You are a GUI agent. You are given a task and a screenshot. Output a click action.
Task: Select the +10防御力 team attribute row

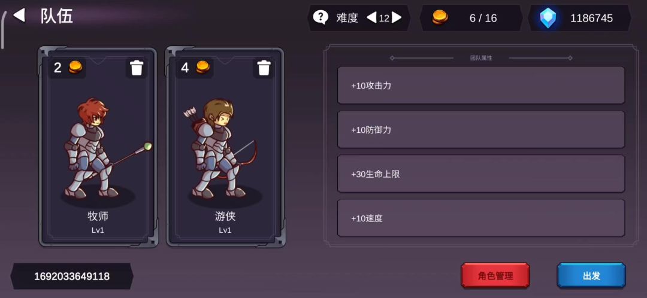click(x=481, y=129)
